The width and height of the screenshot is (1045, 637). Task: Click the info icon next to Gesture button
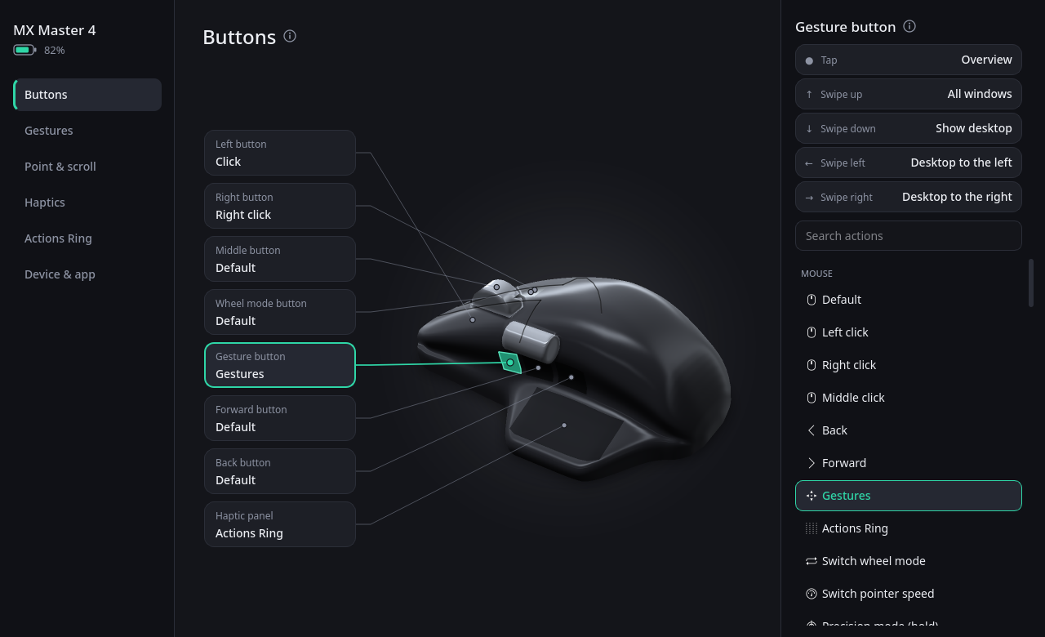(909, 26)
